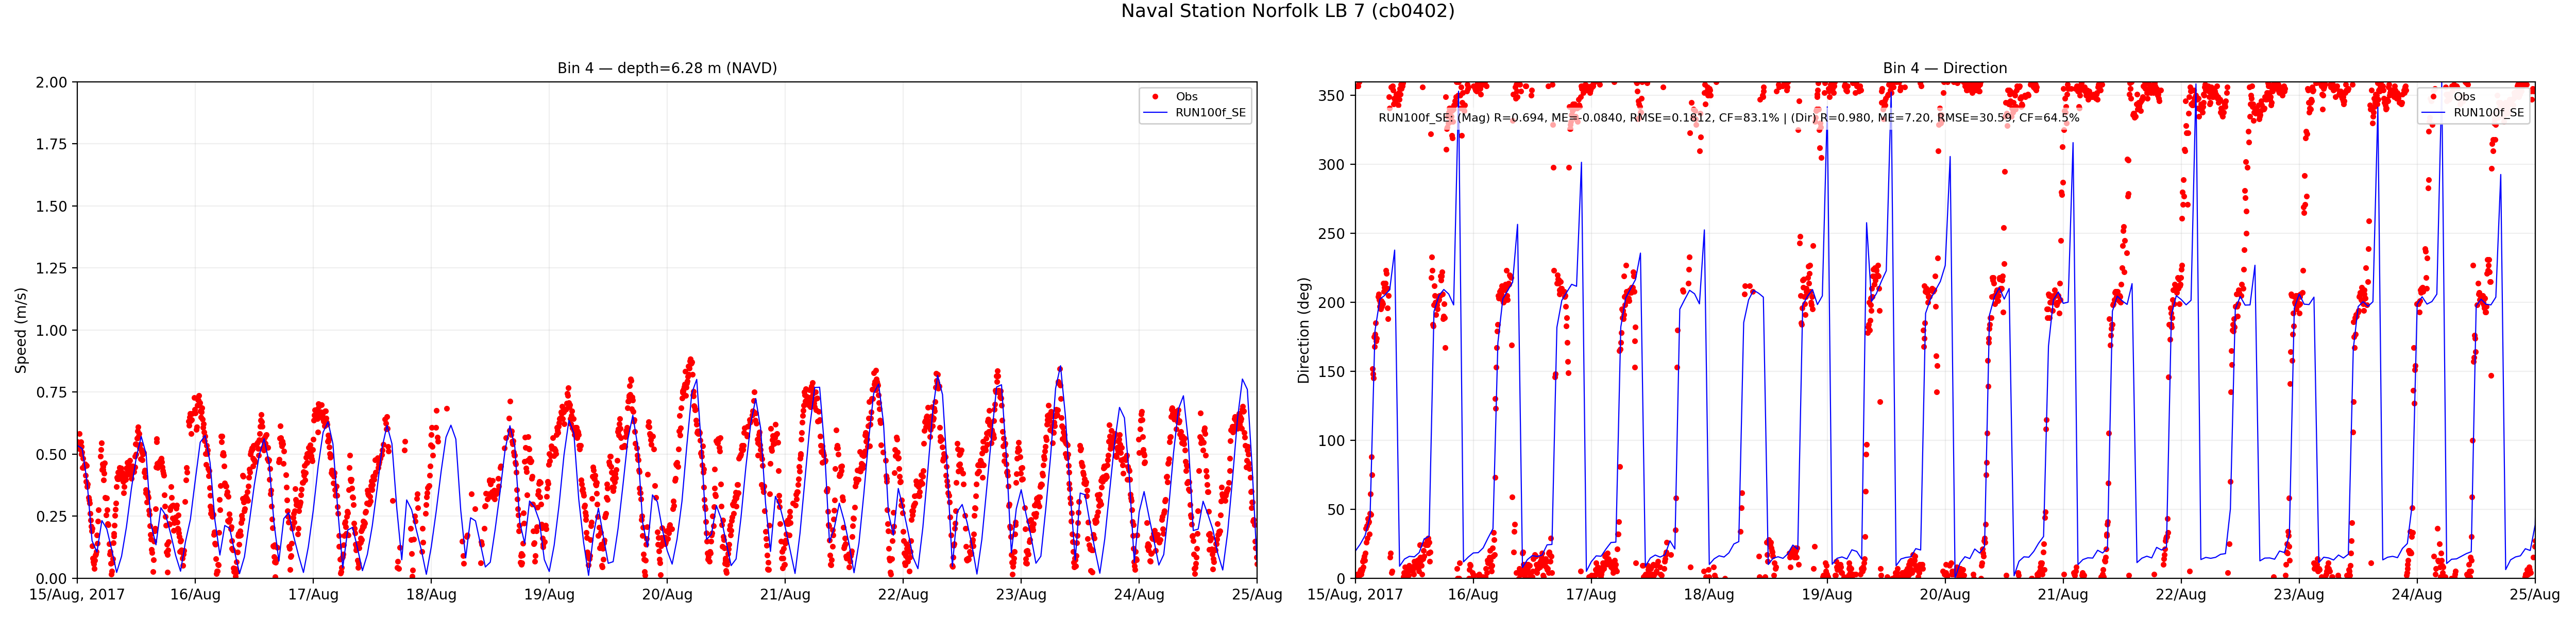Click the '300' direction axis tick label
Viewport: 2576px width, 618px height.
click(x=1332, y=165)
